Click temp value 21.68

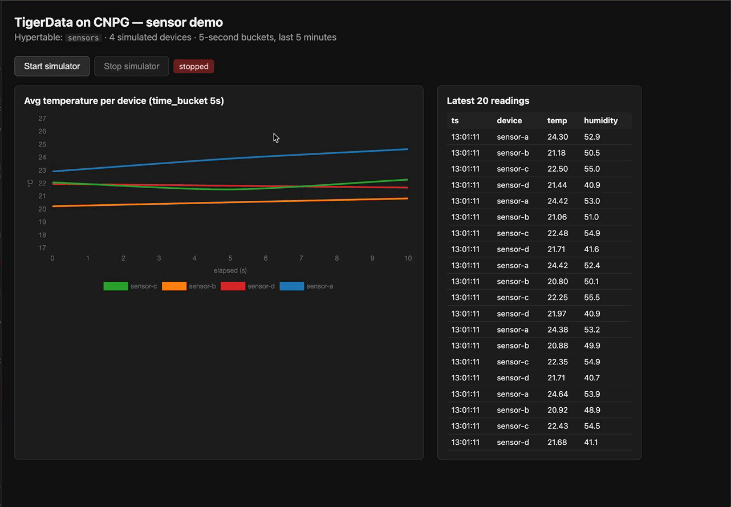coord(557,442)
